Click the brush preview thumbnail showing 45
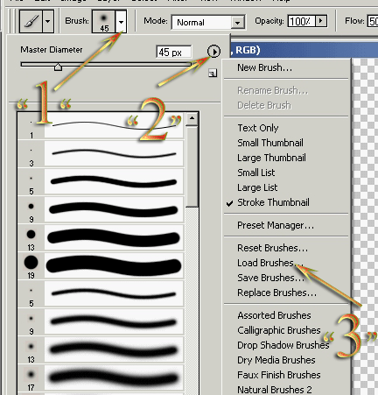This screenshot has width=378, height=395. click(x=104, y=21)
